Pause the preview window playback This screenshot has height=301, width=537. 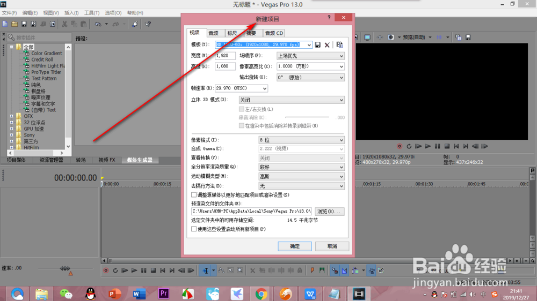click(437, 146)
